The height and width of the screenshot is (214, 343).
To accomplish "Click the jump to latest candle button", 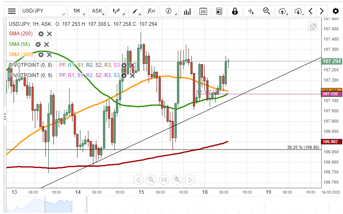I will pyautogui.click(x=164, y=180).
